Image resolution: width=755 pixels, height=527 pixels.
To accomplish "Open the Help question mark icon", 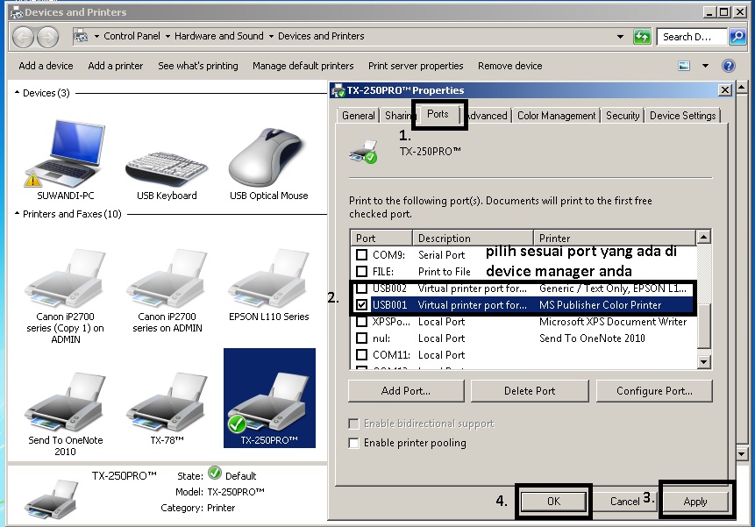I will pos(728,66).
